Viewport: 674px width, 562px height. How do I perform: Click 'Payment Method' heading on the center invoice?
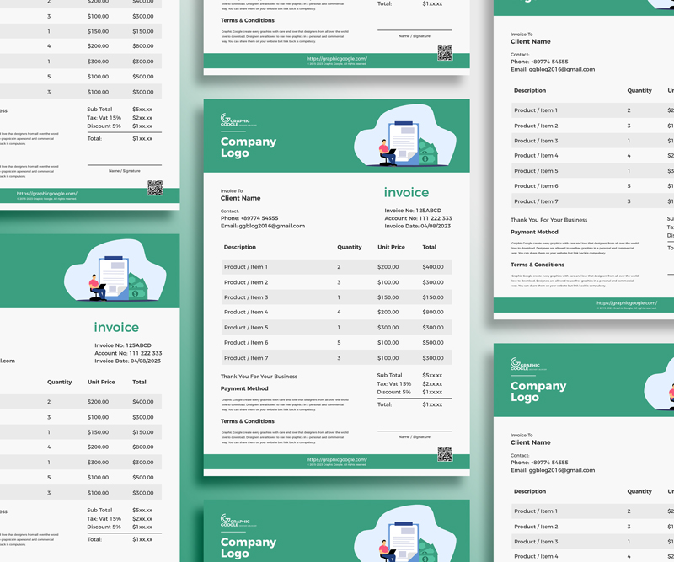pyautogui.click(x=245, y=388)
